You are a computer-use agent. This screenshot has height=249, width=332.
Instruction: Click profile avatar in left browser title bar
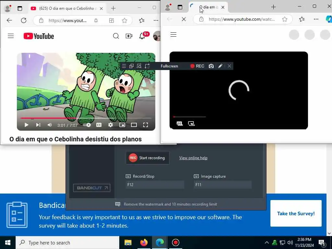point(8,8)
